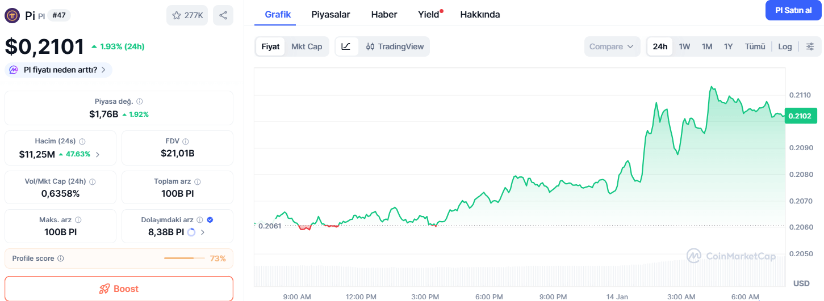Switch chart to Mkt Cap view
The width and height of the screenshot is (824, 301).
(x=307, y=46)
